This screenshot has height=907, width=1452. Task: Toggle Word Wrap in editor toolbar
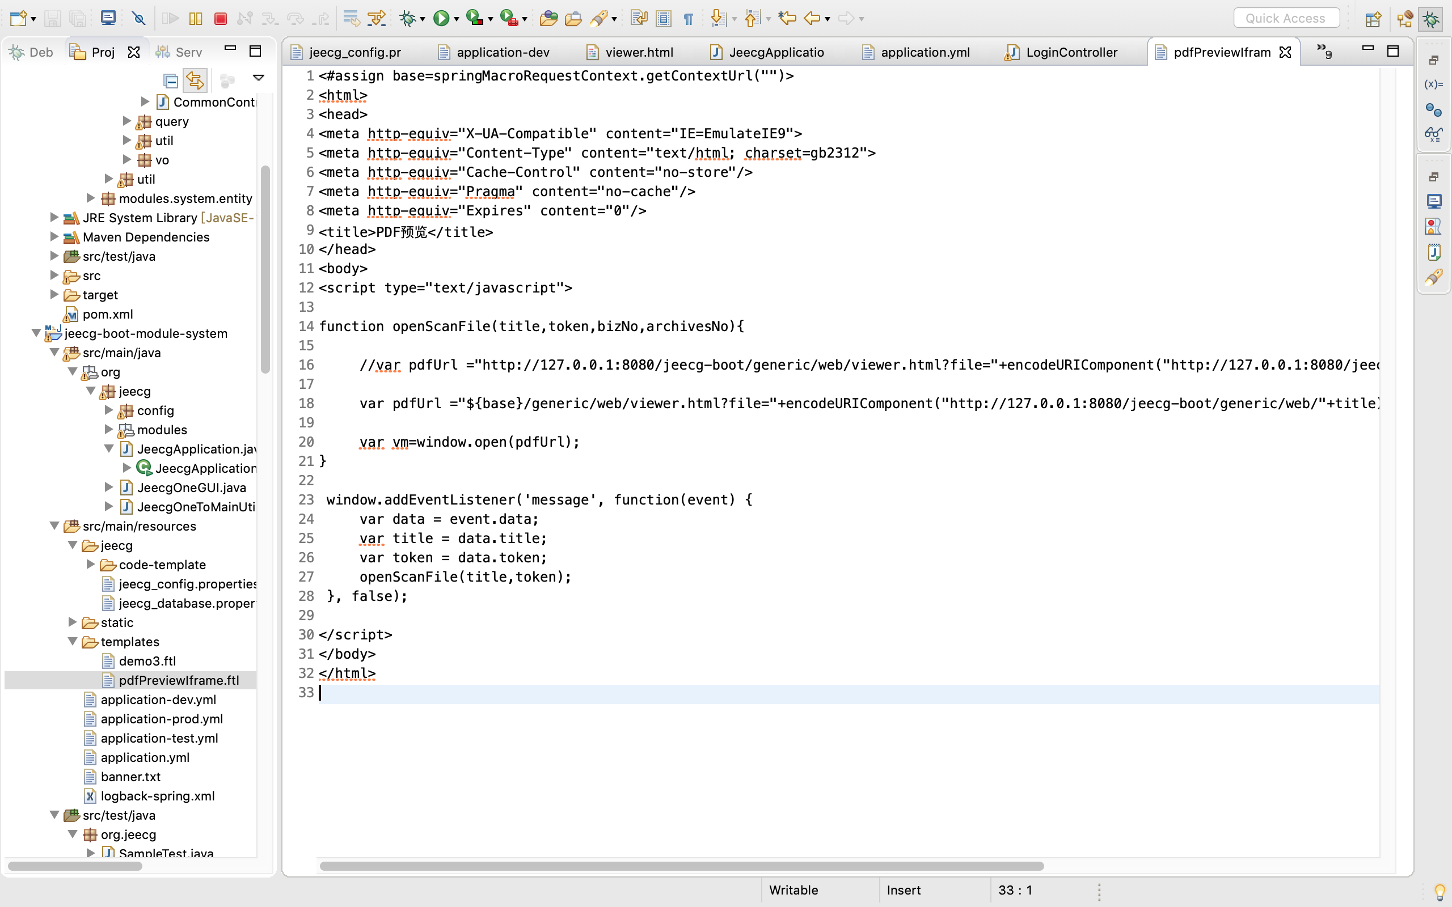[639, 19]
